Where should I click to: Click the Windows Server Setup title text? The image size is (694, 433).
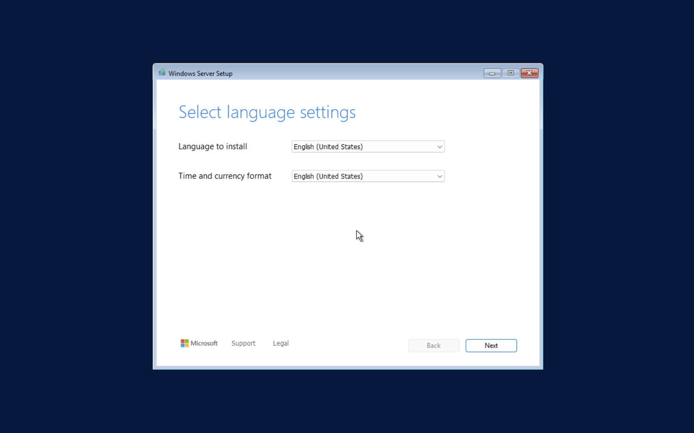pyautogui.click(x=200, y=74)
